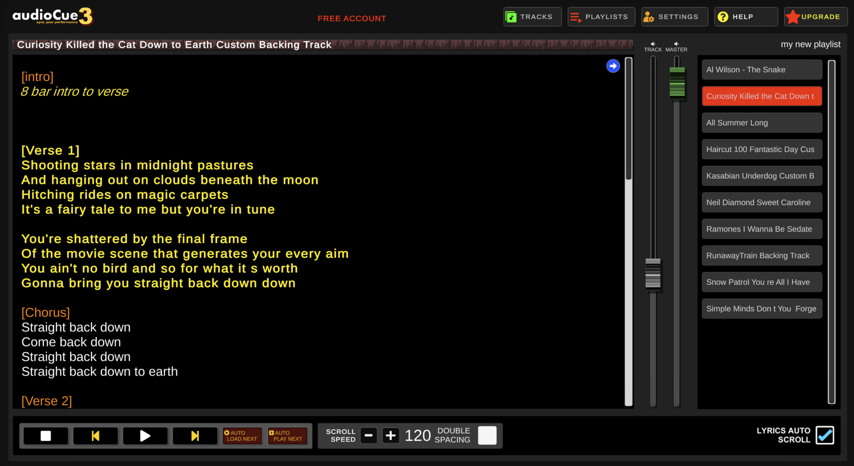The height and width of the screenshot is (466, 854).
Task: Skip to the next track
Action: 195,436
